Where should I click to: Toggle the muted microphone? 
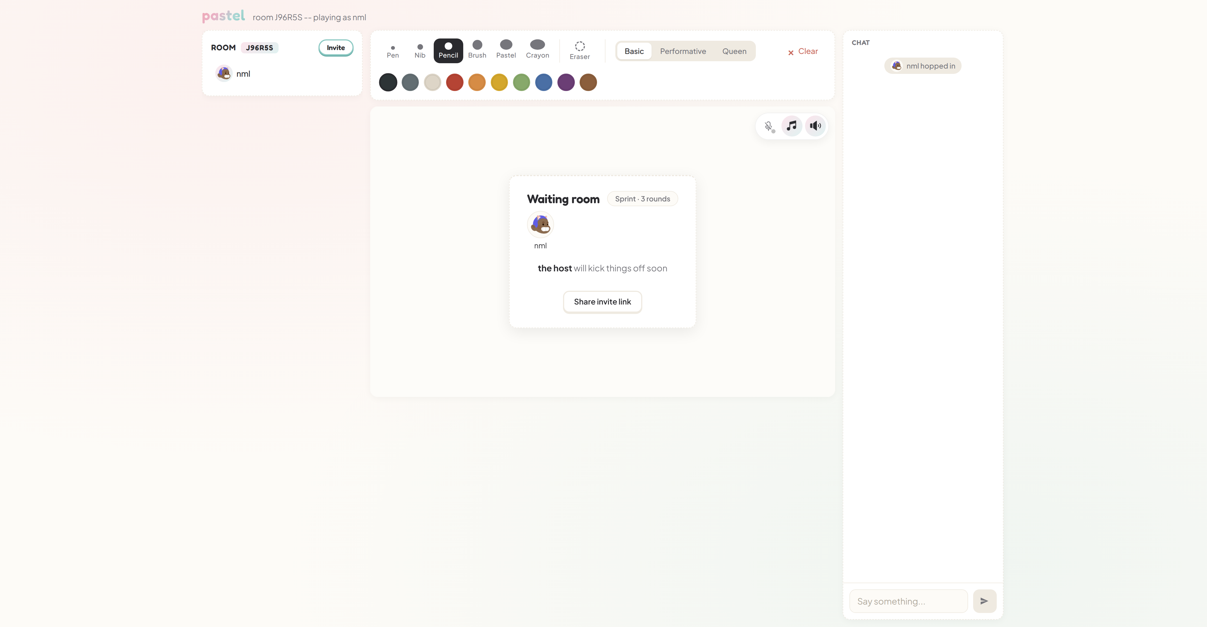pyautogui.click(x=768, y=126)
